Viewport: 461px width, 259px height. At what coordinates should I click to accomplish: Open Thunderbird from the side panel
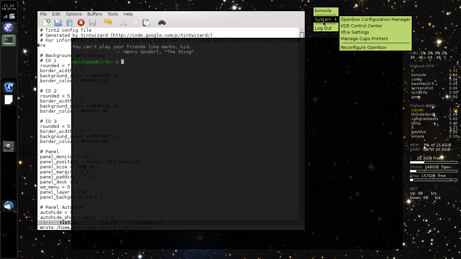[8, 206]
